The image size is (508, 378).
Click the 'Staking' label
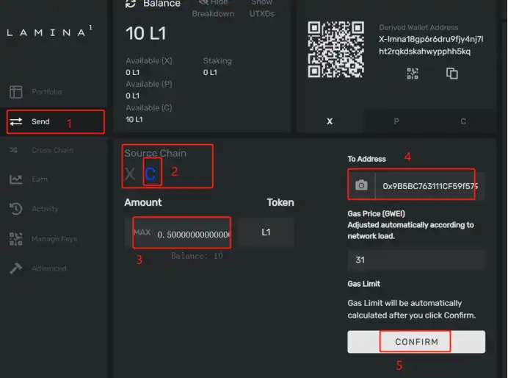tap(217, 61)
